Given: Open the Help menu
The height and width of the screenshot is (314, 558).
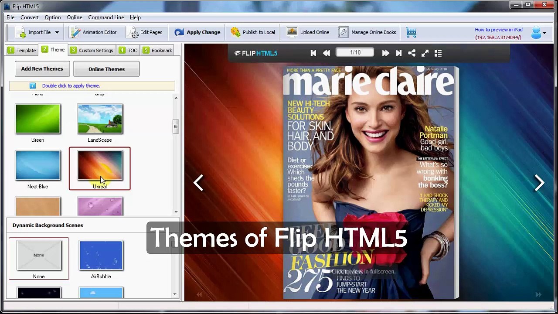Looking at the screenshot, I should [x=135, y=17].
